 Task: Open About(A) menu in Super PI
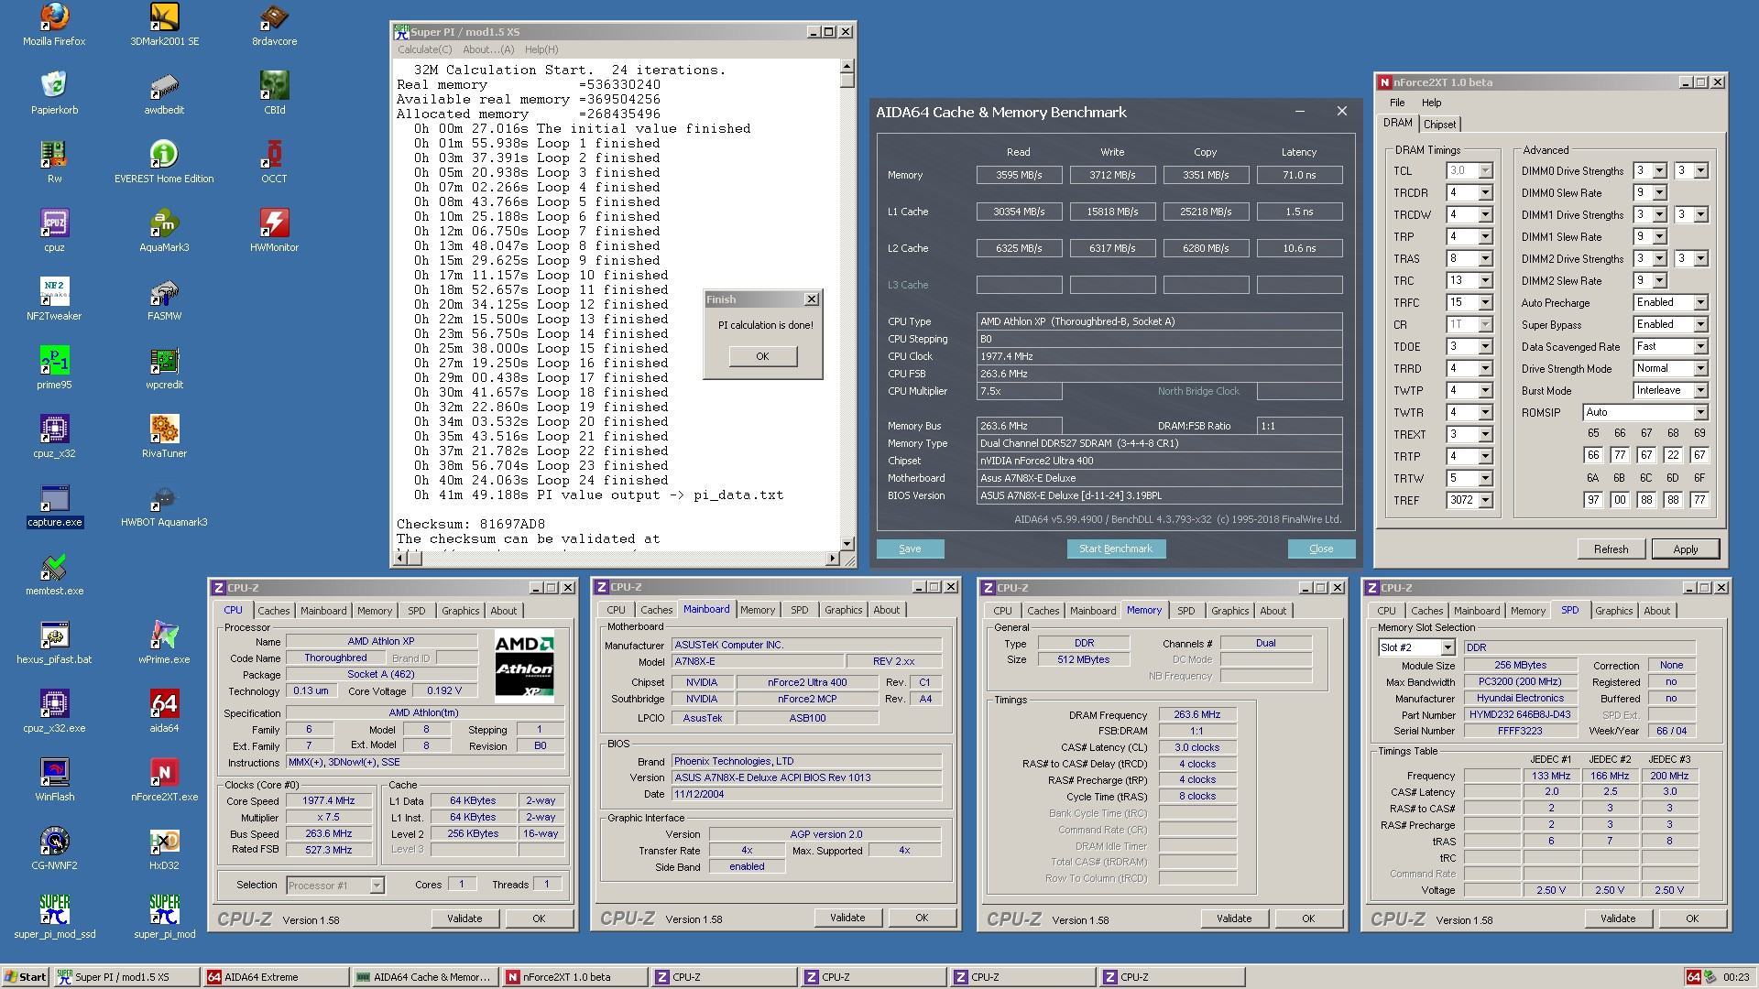point(488,49)
